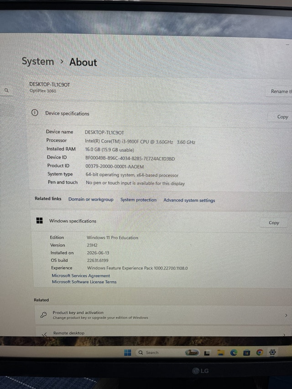Click the OptiPlex 3060 model text

click(43, 91)
